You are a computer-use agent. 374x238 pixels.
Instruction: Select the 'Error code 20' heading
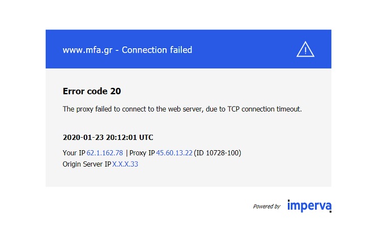(x=91, y=91)
